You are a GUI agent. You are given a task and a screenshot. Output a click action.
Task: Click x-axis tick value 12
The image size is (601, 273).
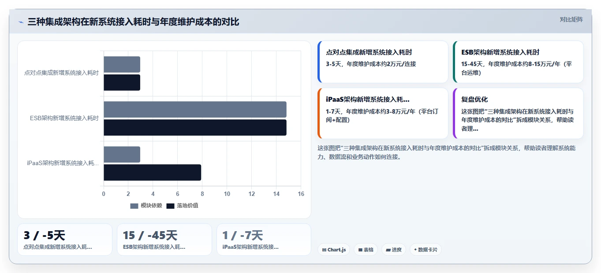(252, 194)
